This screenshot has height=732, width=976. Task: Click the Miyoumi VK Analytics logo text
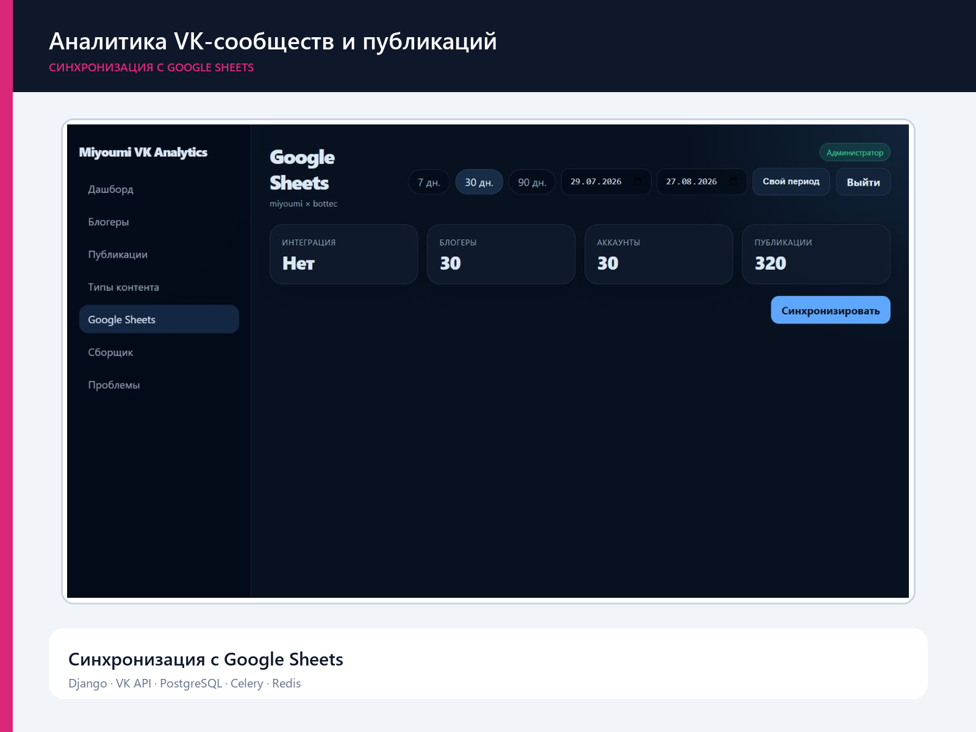pyautogui.click(x=143, y=152)
